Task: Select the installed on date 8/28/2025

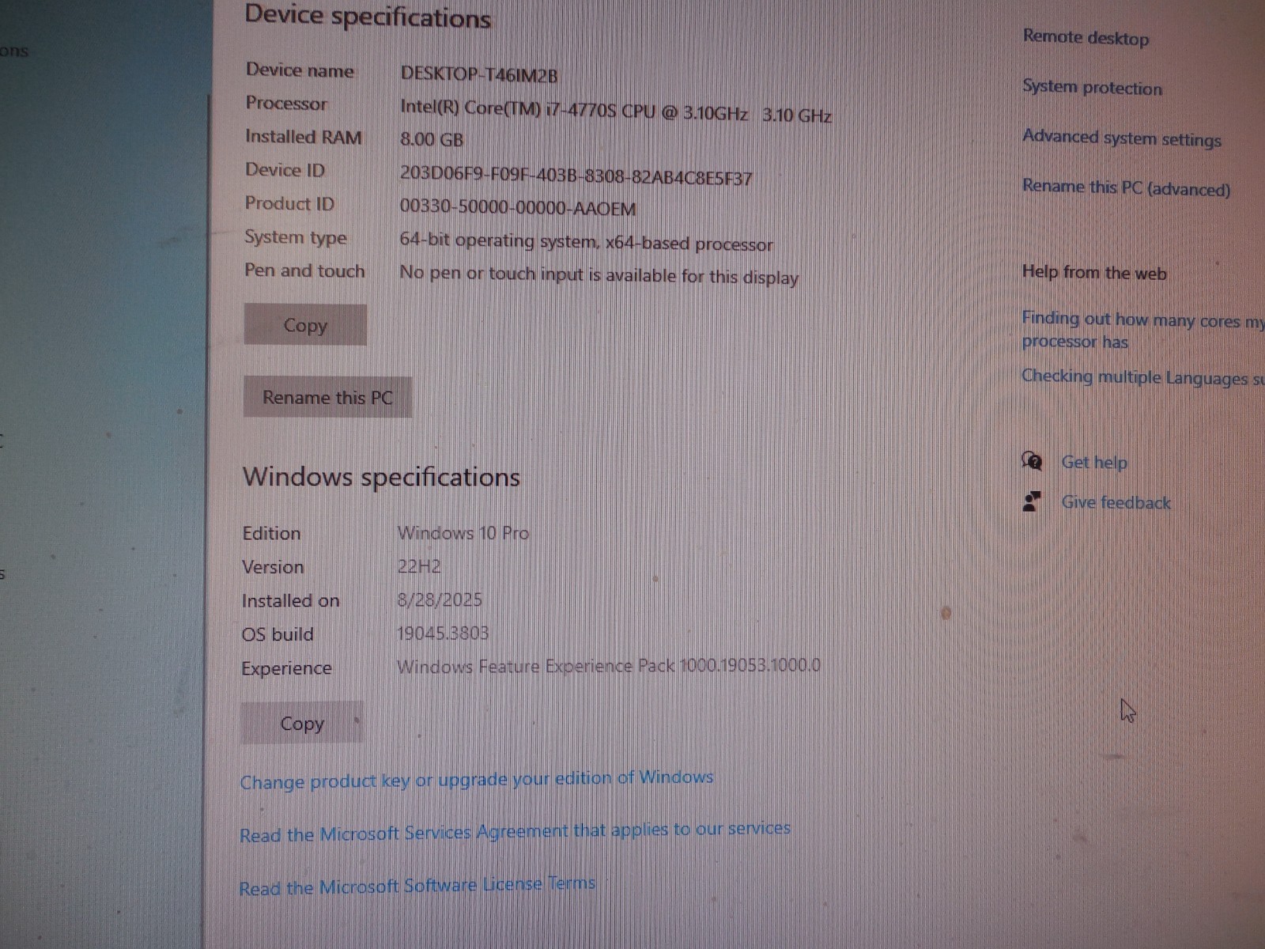Action: click(440, 599)
